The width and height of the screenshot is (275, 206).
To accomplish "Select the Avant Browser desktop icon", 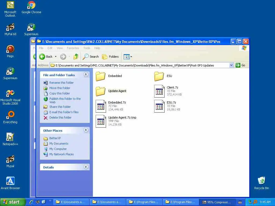I will tap(10, 183).
